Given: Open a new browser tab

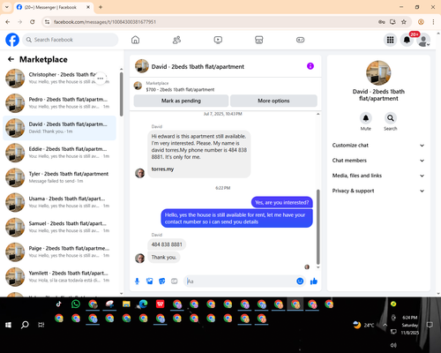Looking at the screenshot, I should [101, 7].
